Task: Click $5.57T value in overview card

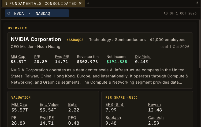Action: coord(18,62)
